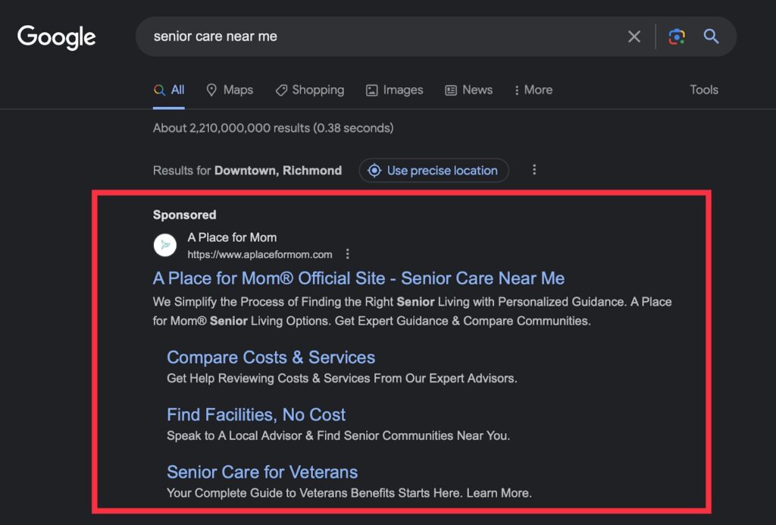Select the All results tab
776x525 pixels.
(x=169, y=90)
